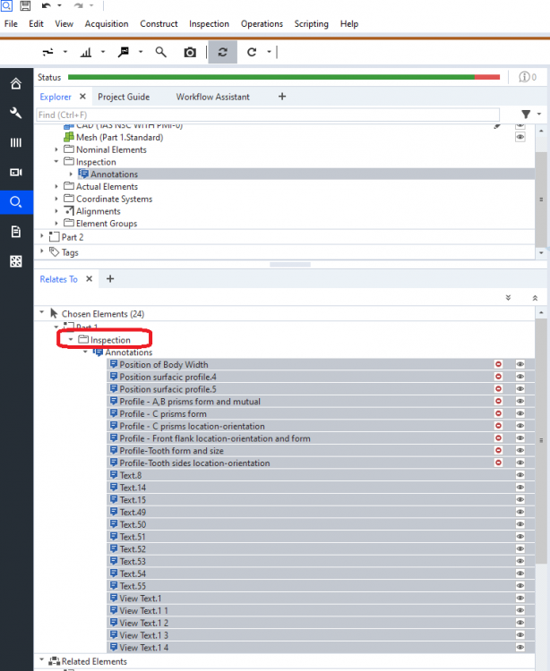This screenshot has height=671, width=550.
Task: Open the home workspace in left sidebar
Action: pyautogui.click(x=15, y=84)
